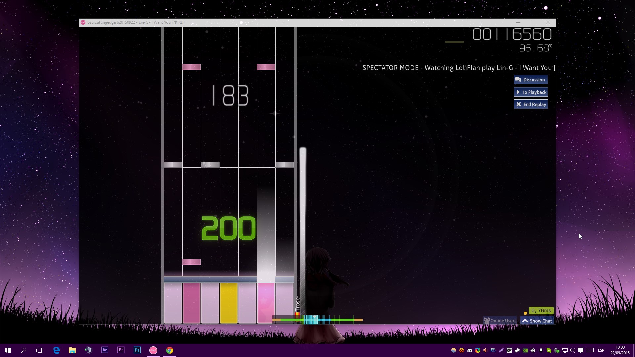
Task: Open the clock and calendar
Action: click(x=620, y=350)
